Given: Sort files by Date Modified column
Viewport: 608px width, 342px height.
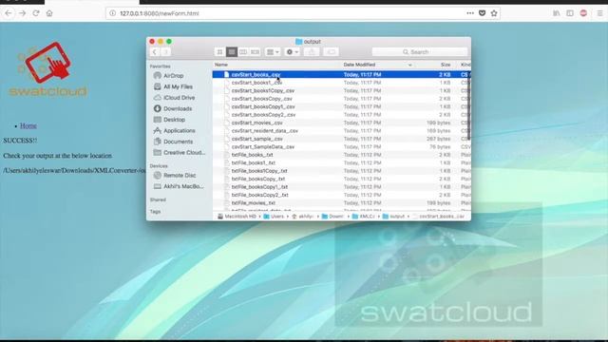Looking at the screenshot, I should [359, 65].
